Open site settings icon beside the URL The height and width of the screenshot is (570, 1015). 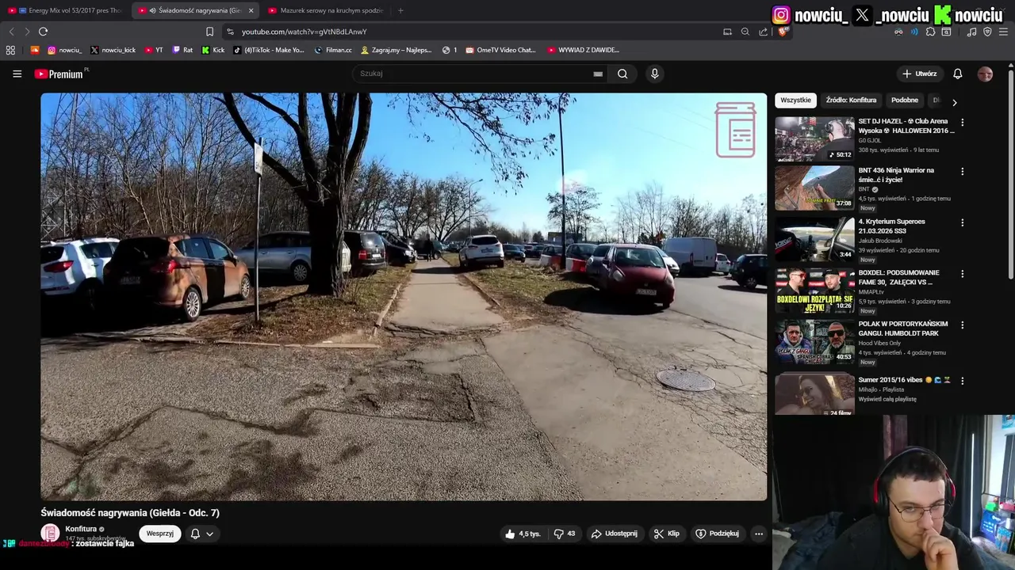(230, 32)
